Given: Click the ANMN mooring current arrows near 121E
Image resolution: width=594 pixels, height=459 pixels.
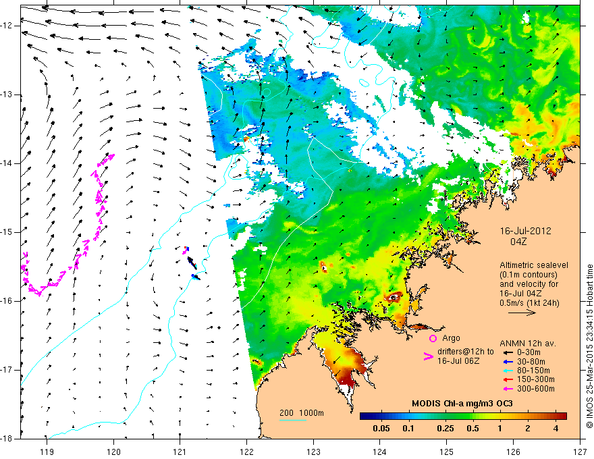Looking at the screenshot, I should pos(191,263).
